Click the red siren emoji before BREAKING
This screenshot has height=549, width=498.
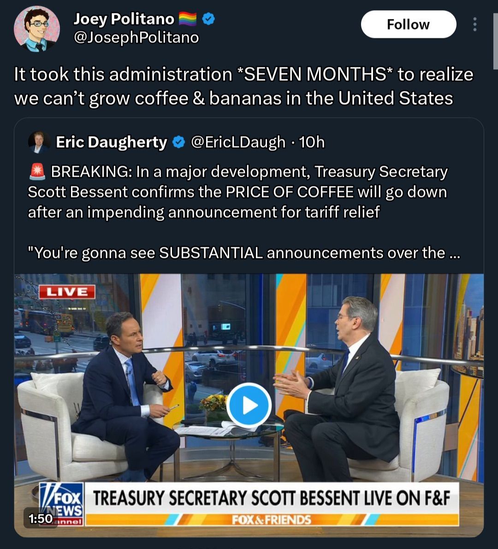click(37, 172)
